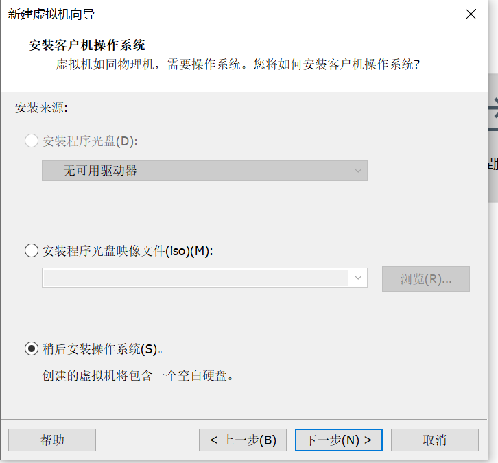The height and width of the screenshot is (463, 498).
Task: Cancel the wizard with 取消
Action: tap(435, 440)
